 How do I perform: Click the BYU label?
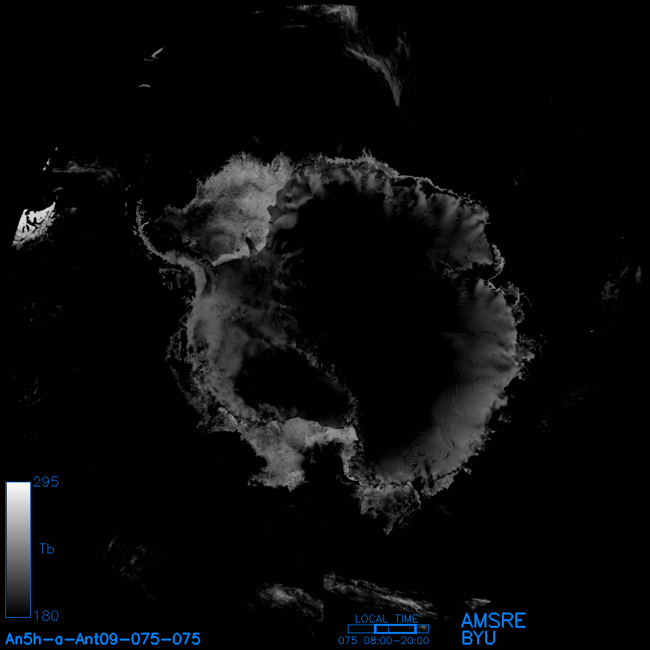click(478, 638)
